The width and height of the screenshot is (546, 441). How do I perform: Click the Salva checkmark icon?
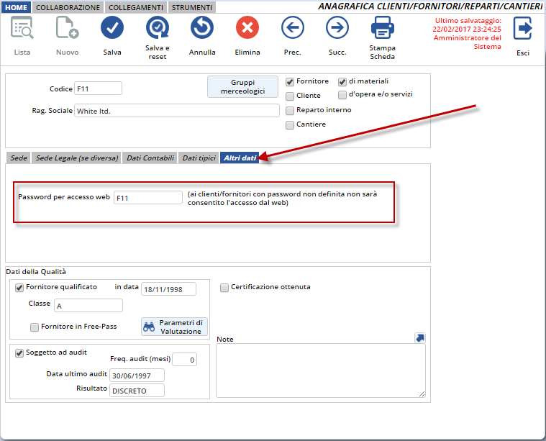pyautogui.click(x=112, y=29)
